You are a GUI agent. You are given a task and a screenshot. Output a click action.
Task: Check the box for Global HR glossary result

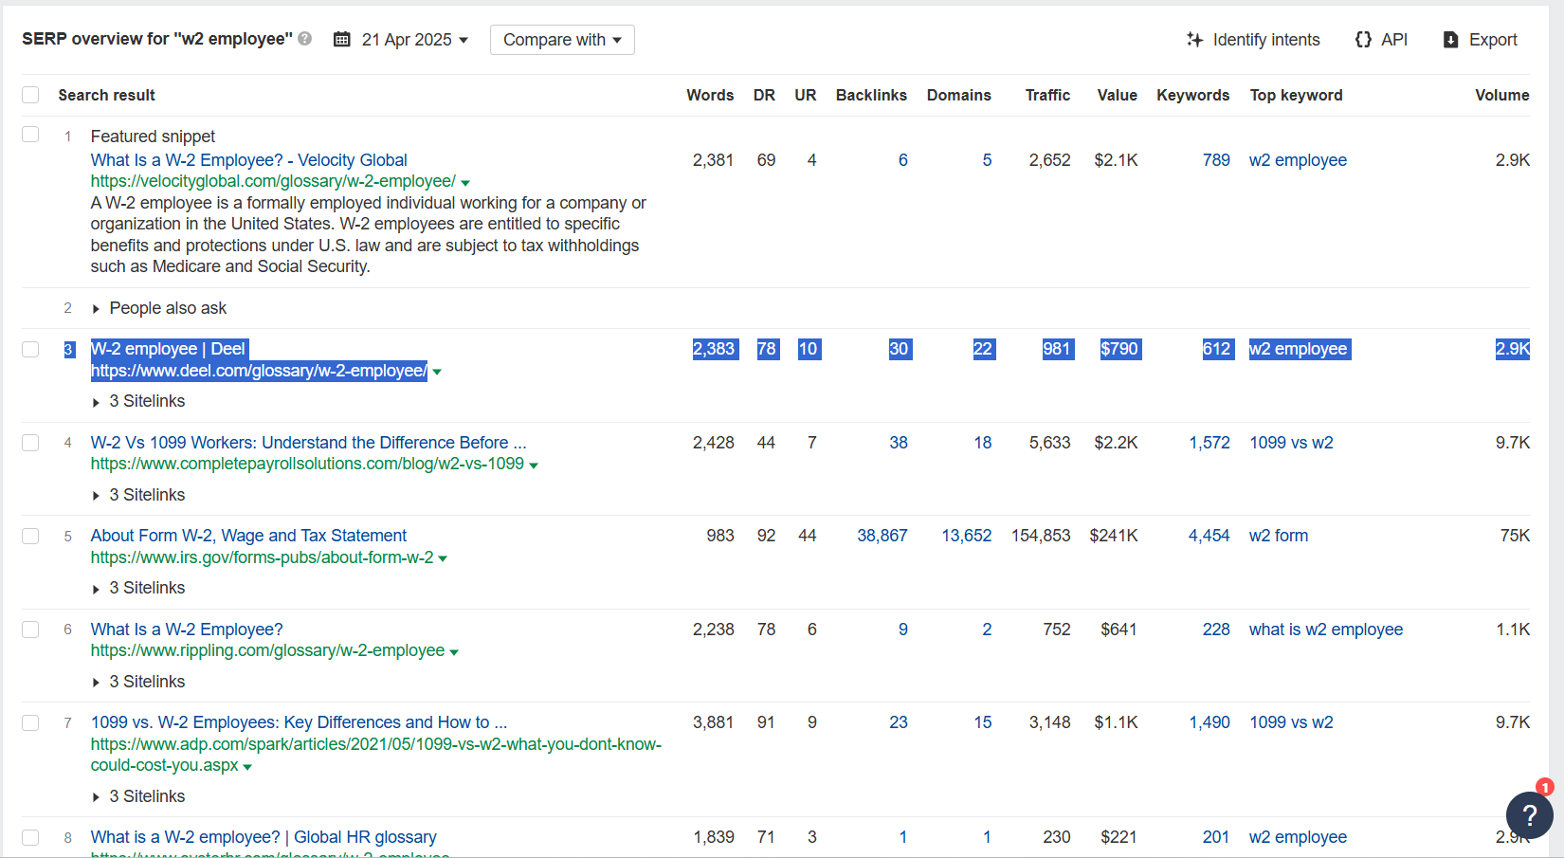[30, 837]
